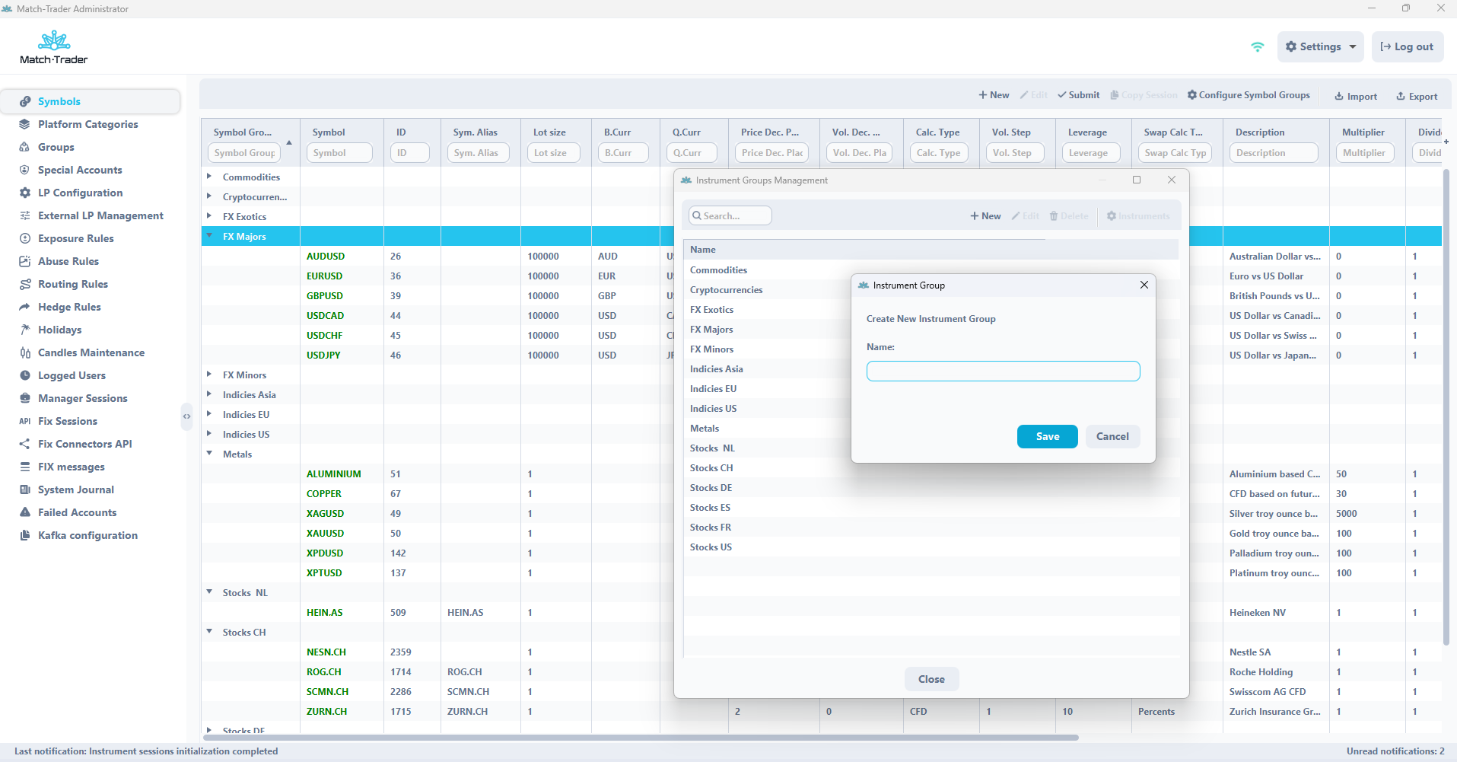Click Configure Symbol Groups in toolbar

tap(1249, 95)
